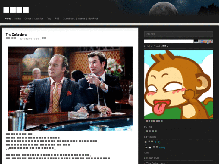Click the RECENT POST heading
The image size is (219, 164).
152,158
